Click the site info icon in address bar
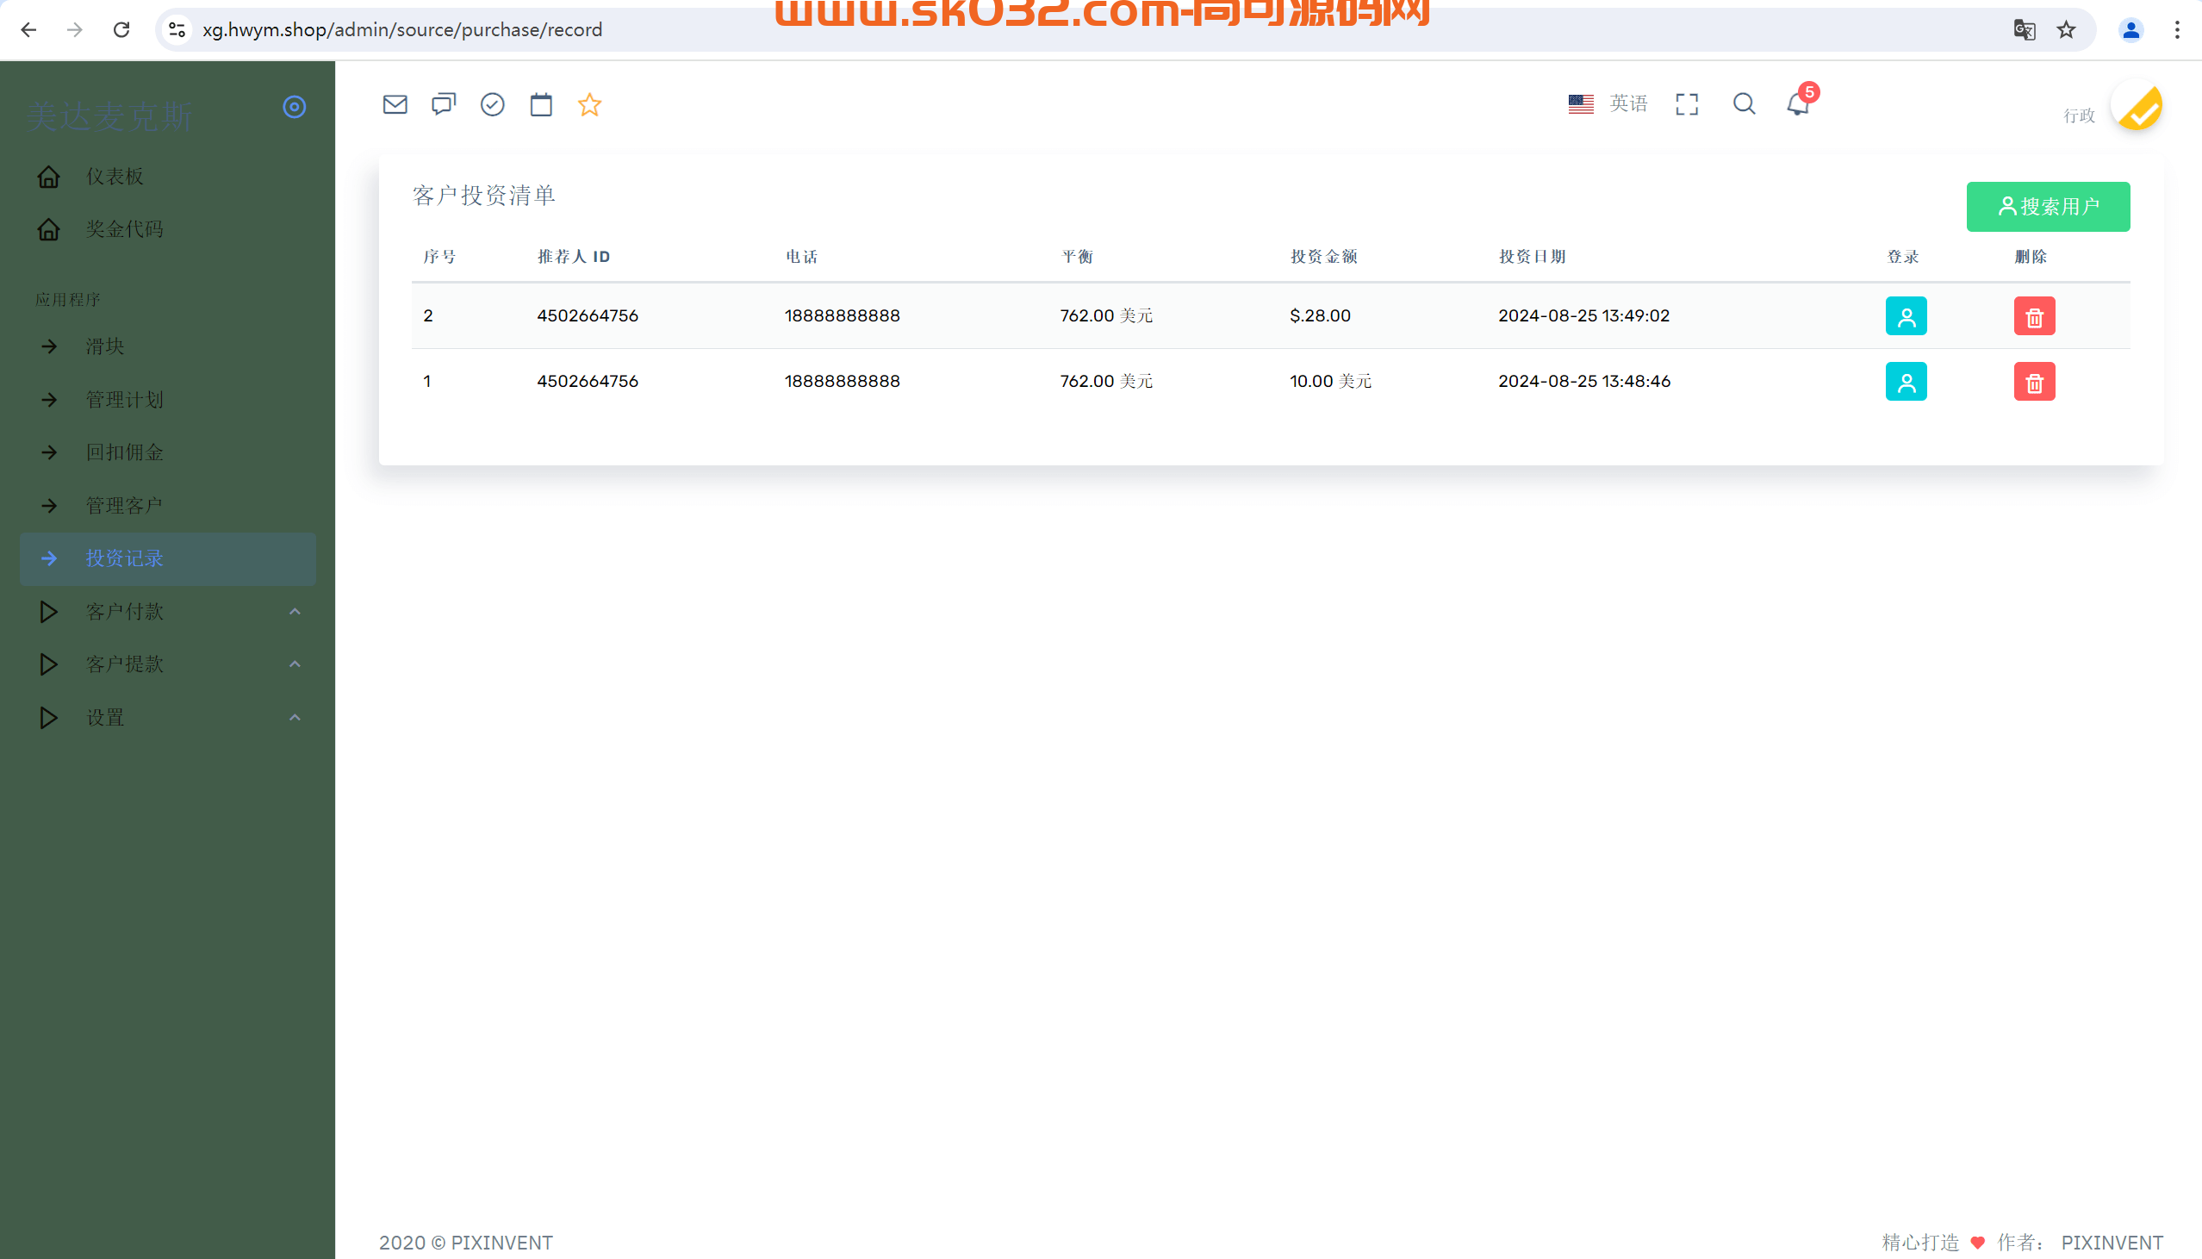The width and height of the screenshot is (2202, 1259). [x=177, y=30]
